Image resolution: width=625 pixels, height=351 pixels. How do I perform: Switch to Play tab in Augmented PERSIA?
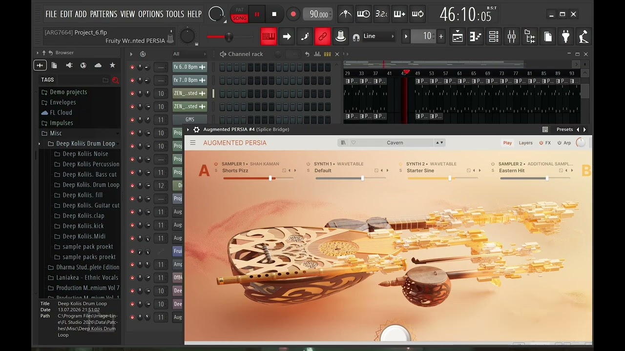coord(507,143)
